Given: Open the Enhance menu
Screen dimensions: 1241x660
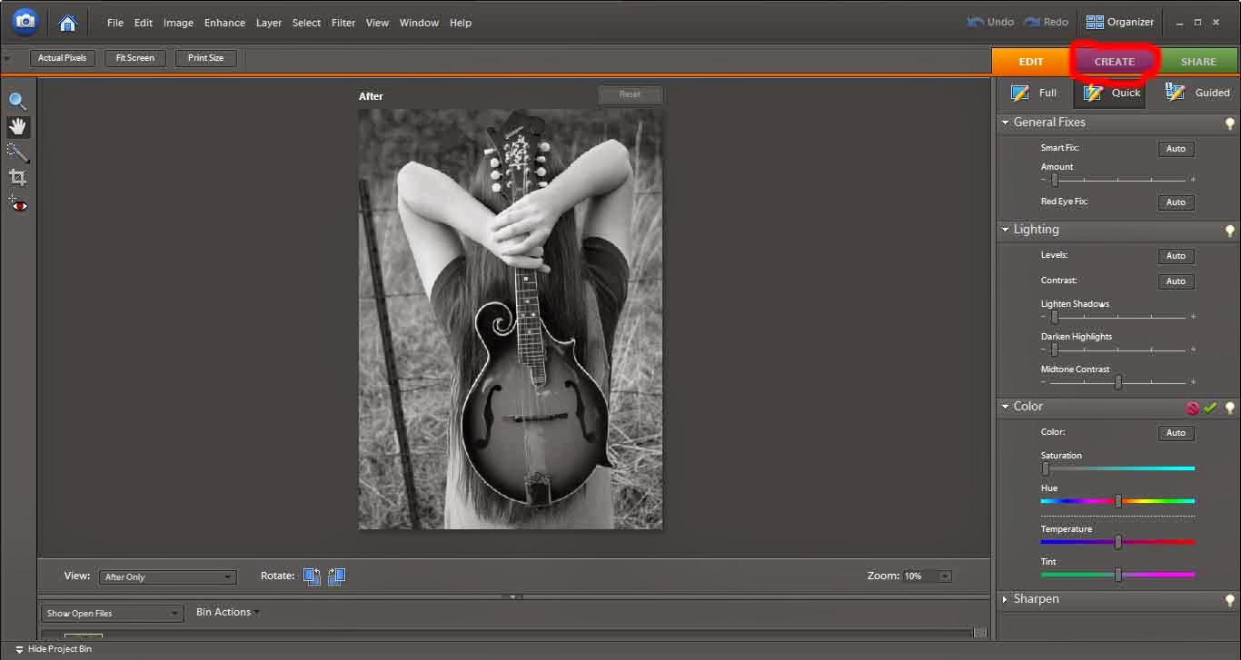Looking at the screenshot, I should click(224, 23).
